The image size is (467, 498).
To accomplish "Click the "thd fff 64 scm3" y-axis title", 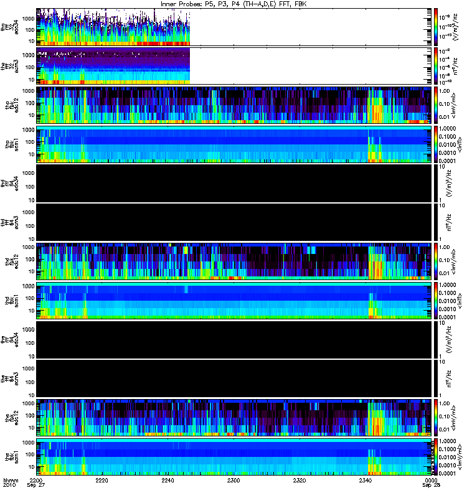I will click(x=10, y=222).
